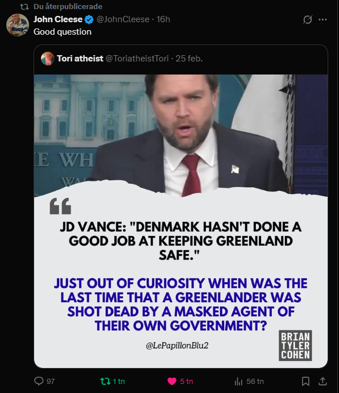This screenshot has width=339, height=393.
Task: Click Tori atheist display name
Action: (80, 59)
